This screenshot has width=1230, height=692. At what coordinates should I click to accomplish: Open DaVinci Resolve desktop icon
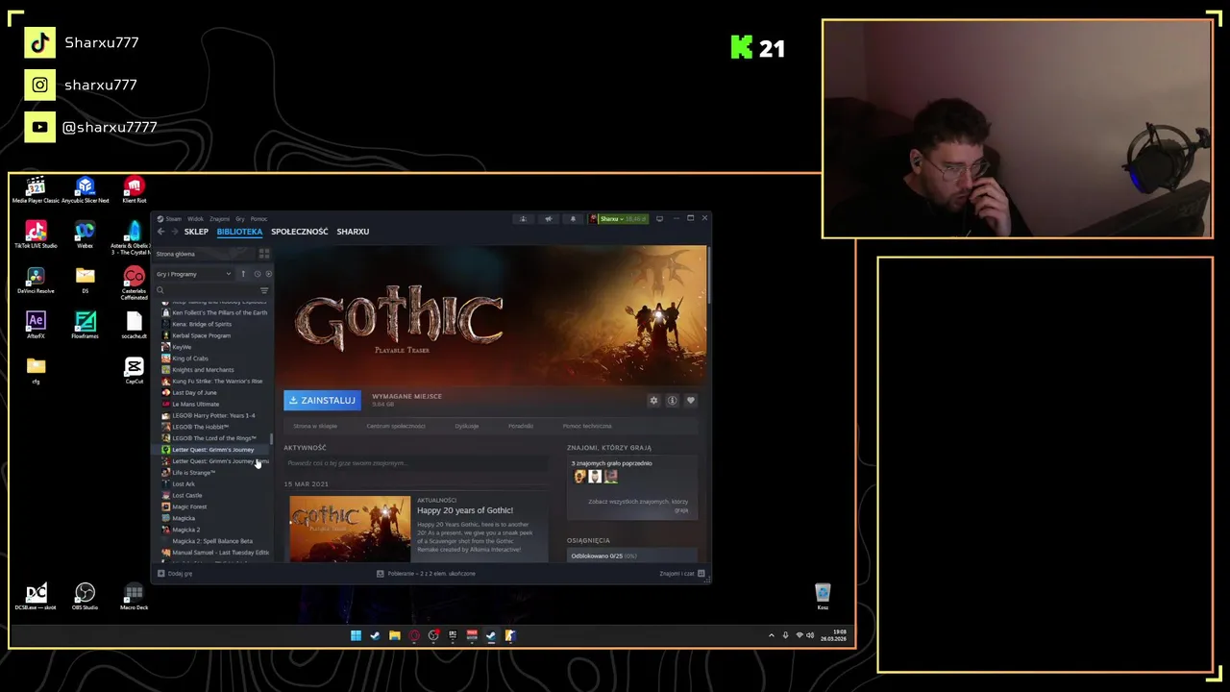[x=36, y=280]
